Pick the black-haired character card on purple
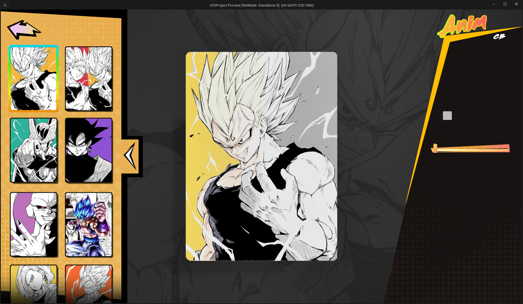 click(89, 150)
